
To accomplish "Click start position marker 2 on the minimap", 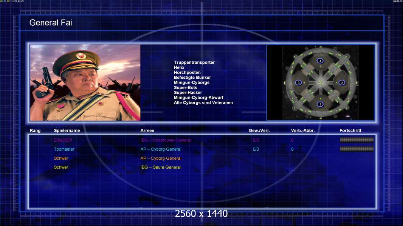I will point(342,82).
